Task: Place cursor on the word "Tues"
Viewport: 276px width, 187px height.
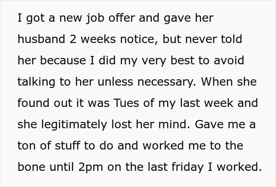Action: (x=124, y=103)
